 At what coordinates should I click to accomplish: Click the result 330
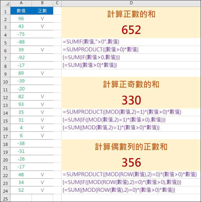[x=131, y=100]
